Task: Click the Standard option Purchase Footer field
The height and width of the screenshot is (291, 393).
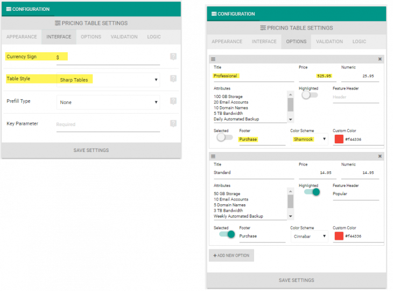Action: (262, 237)
